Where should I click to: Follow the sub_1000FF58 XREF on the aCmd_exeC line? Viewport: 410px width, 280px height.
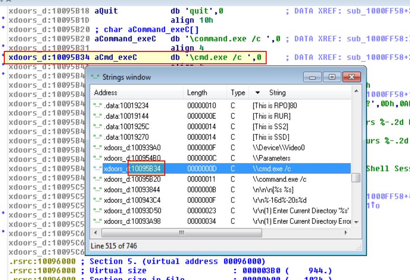point(378,58)
